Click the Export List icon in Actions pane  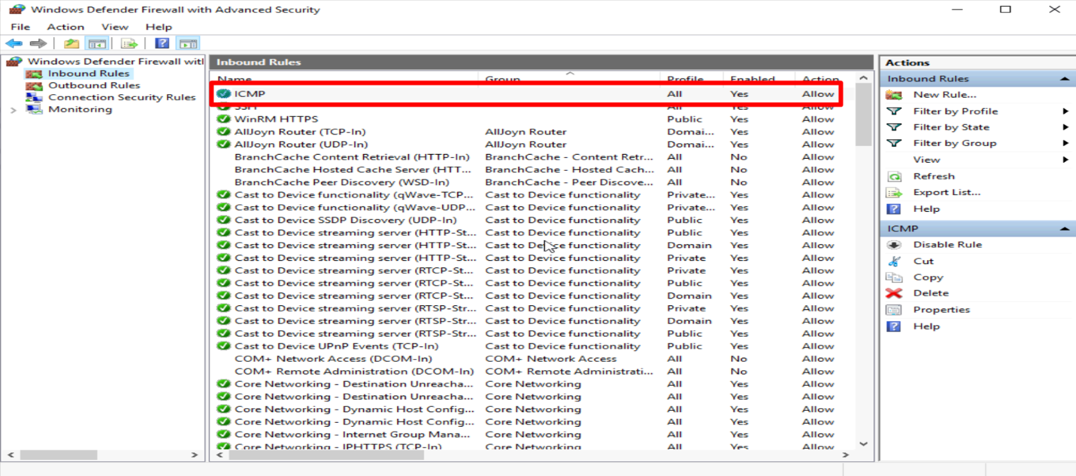[894, 192]
